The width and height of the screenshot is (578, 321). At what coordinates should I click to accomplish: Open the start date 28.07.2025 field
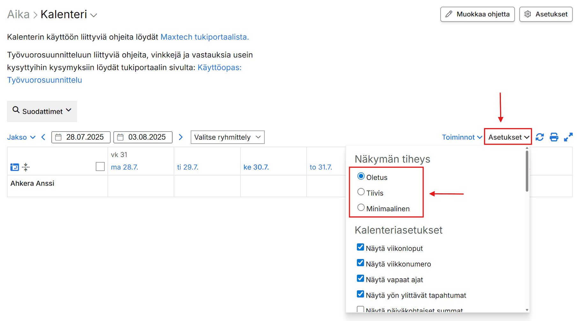pos(81,137)
